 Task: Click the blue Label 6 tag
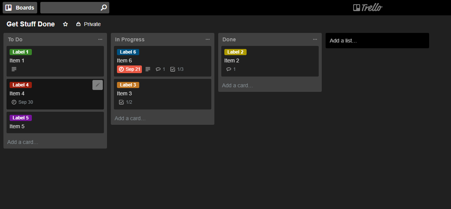point(128,52)
